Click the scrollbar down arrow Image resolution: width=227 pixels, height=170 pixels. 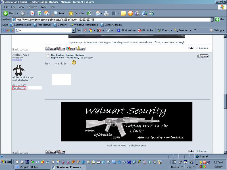coord(225,152)
